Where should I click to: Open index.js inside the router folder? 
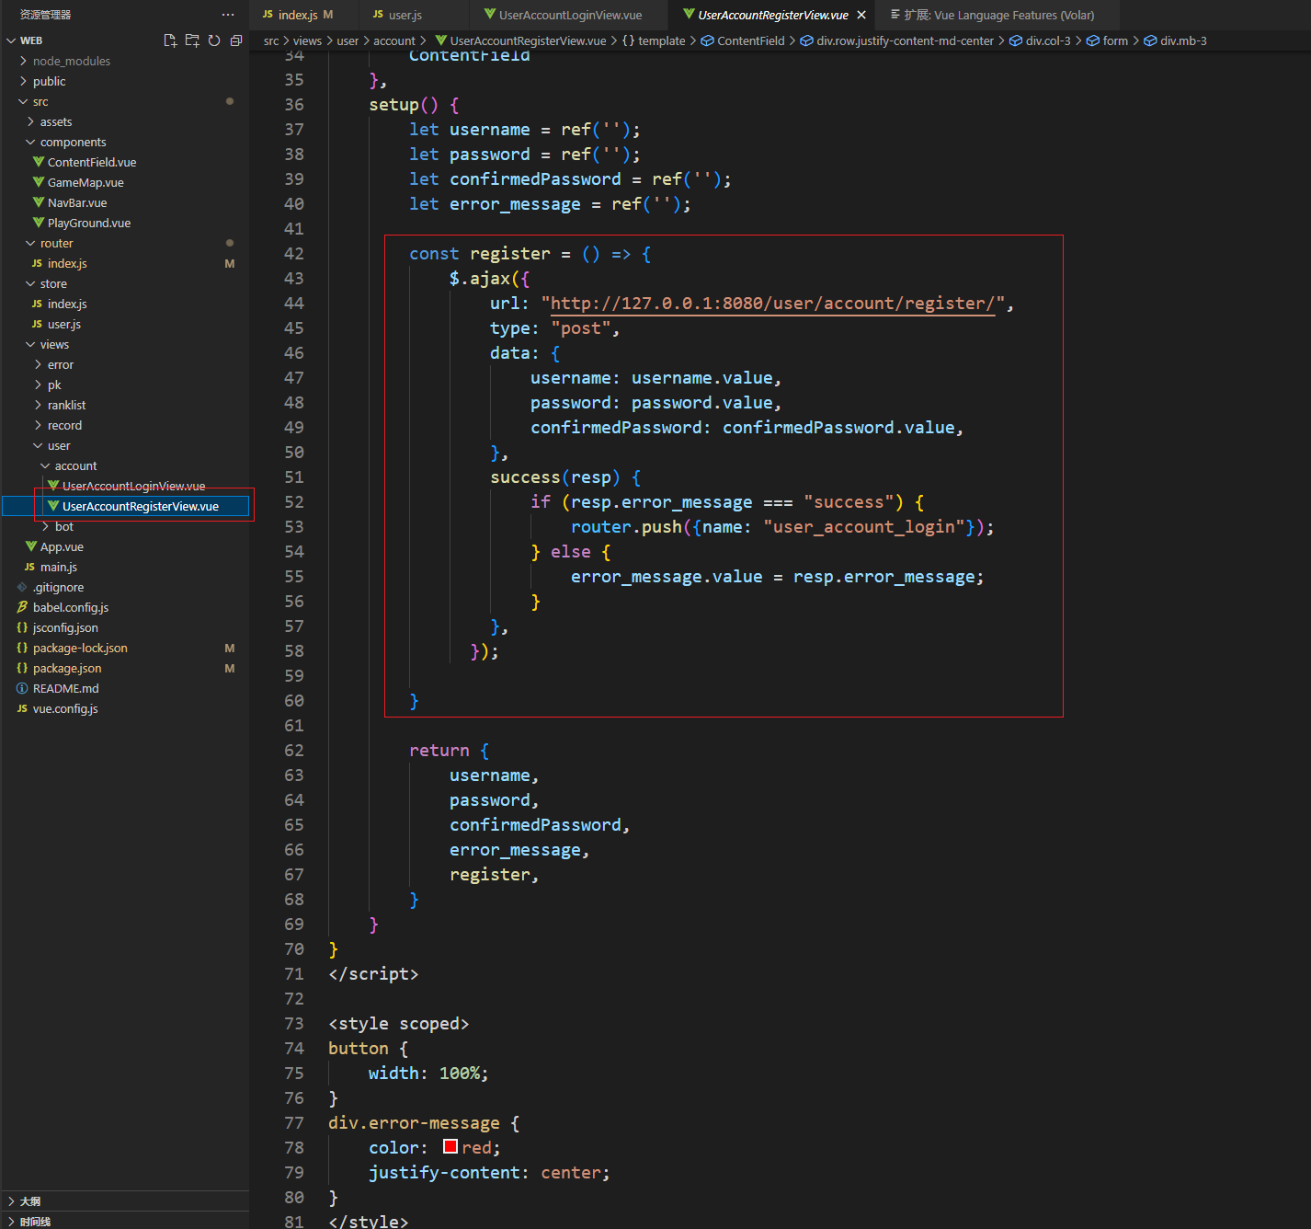(67, 263)
